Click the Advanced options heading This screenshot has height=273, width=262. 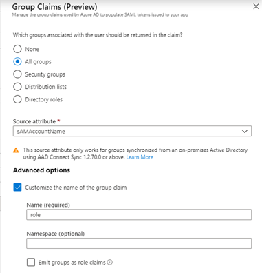tap(41, 170)
